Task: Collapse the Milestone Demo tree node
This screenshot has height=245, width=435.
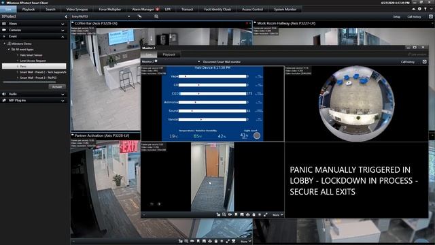Action: click(5, 44)
